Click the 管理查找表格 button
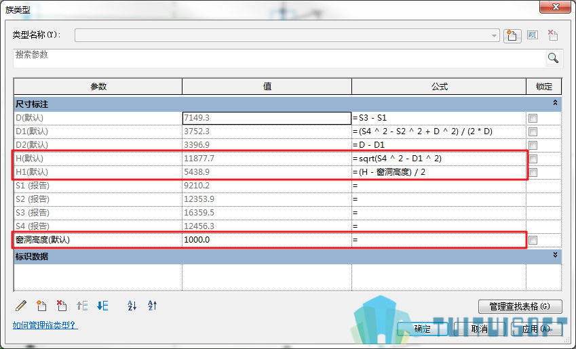Image resolution: width=576 pixels, height=349 pixels. click(520, 306)
